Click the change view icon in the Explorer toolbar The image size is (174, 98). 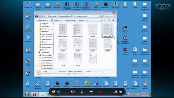click(x=102, y=20)
